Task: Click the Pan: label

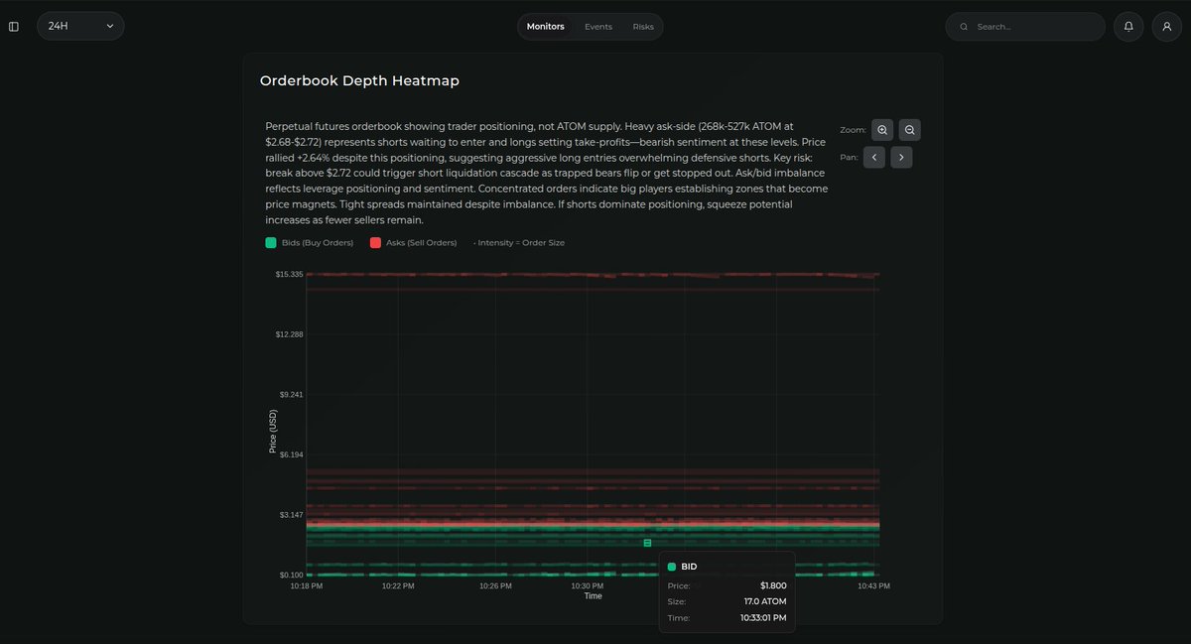Action: [x=849, y=157]
